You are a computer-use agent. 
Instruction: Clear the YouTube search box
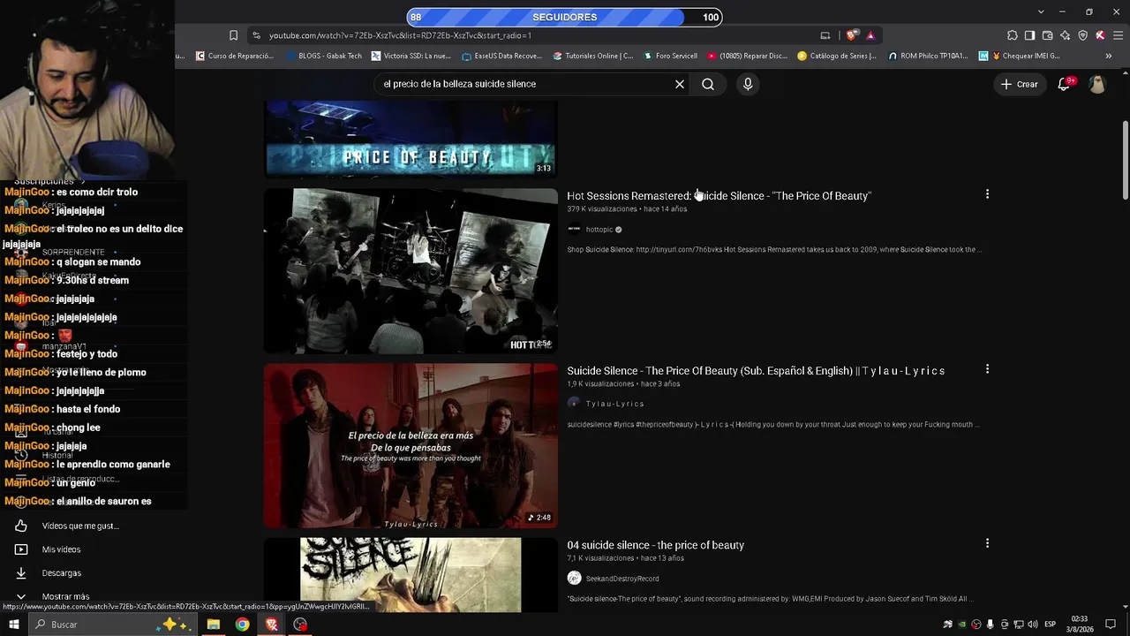(680, 84)
